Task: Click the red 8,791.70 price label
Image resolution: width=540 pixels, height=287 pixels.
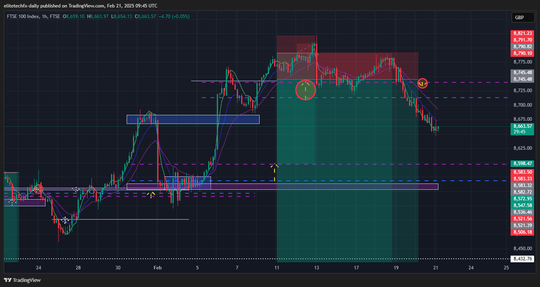Action: pos(522,40)
